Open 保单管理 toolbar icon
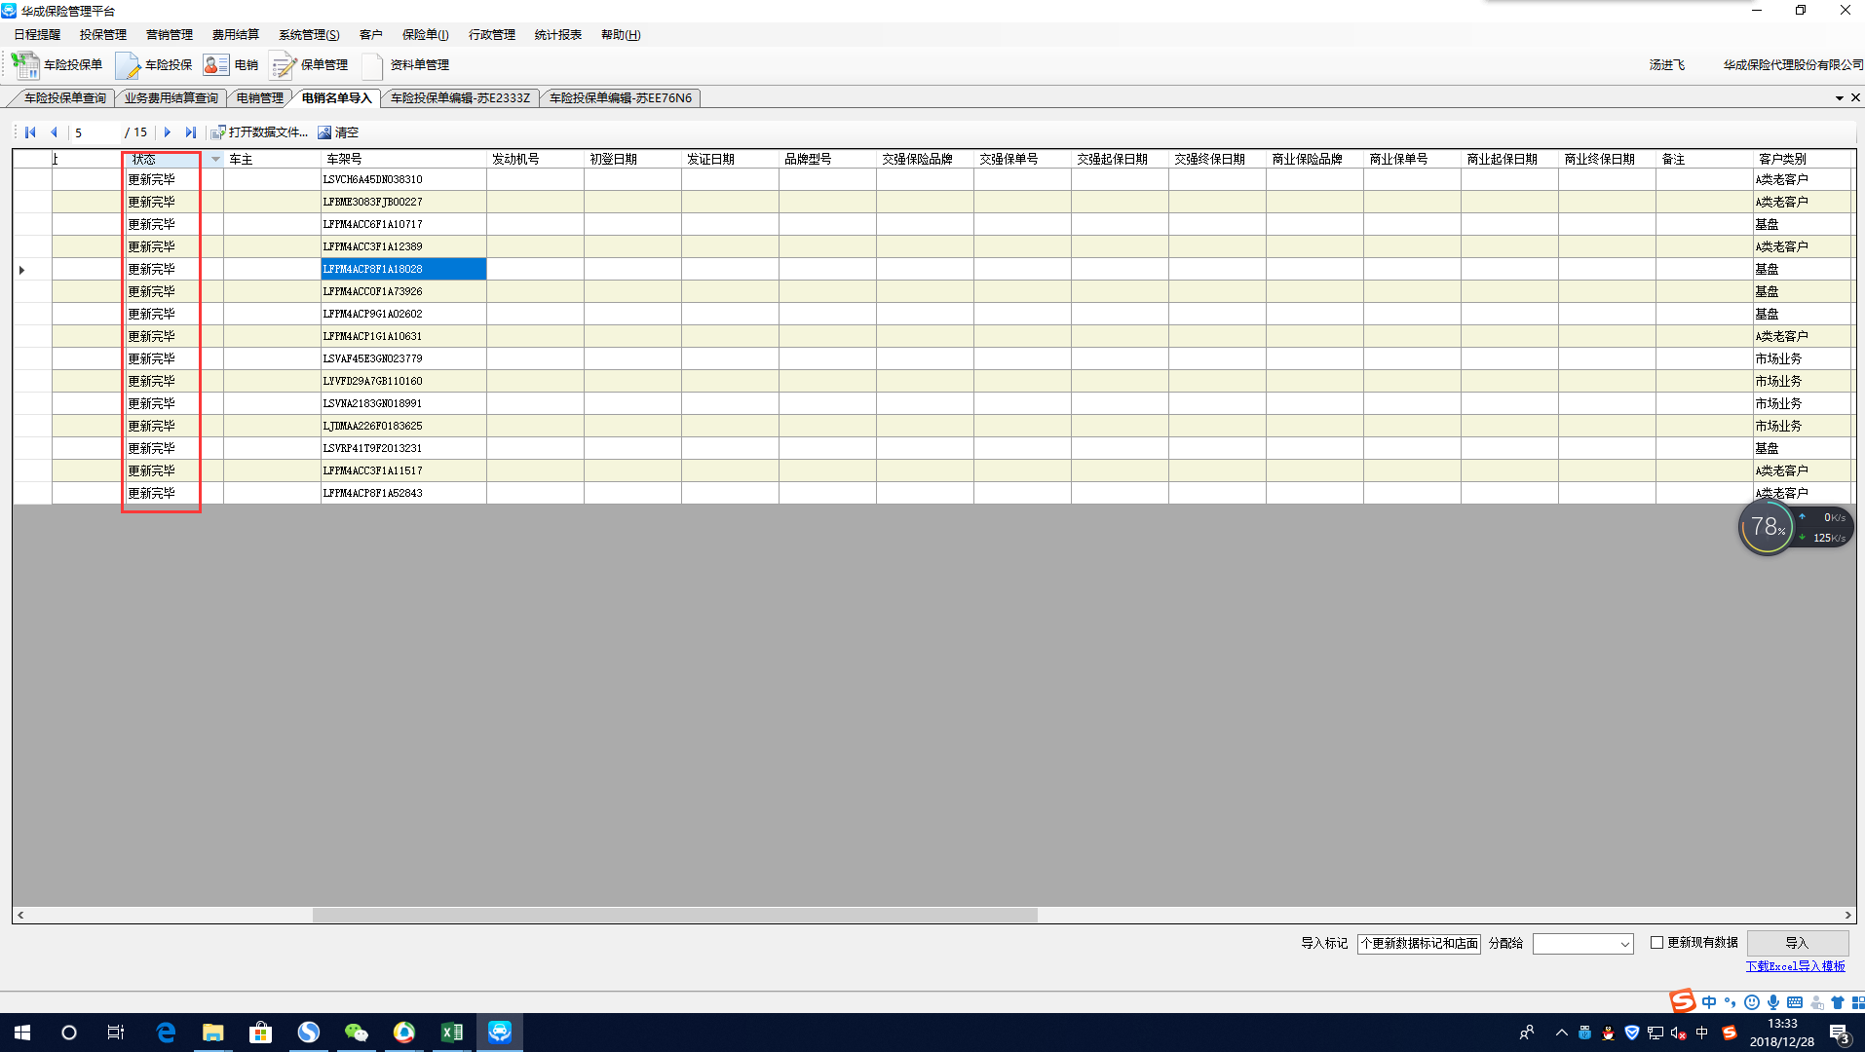1865x1052 pixels. [x=310, y=65]
